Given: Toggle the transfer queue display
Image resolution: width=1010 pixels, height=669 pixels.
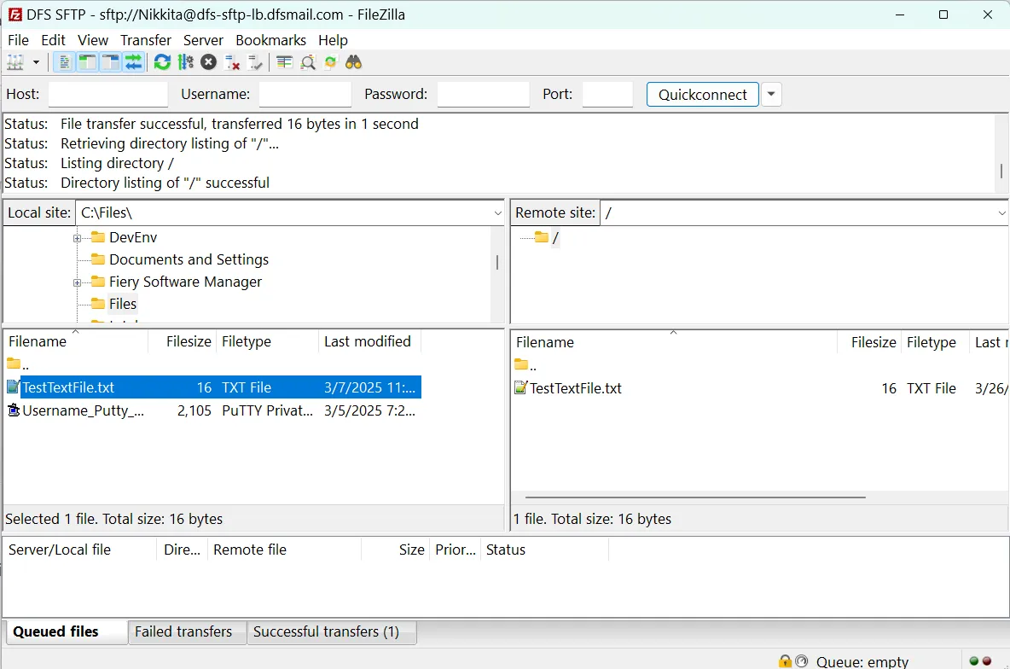Looking at the screenshot, I should 133,62.
